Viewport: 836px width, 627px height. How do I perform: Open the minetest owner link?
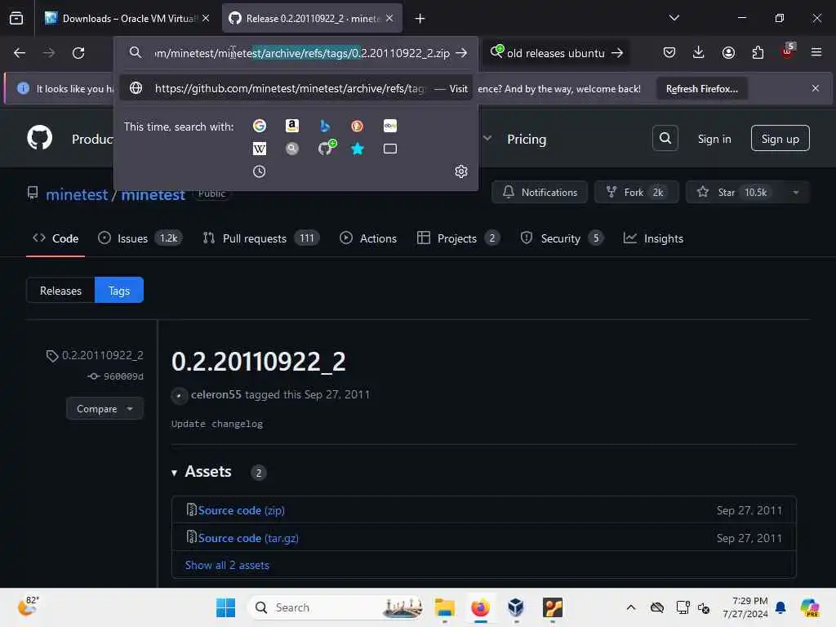point(77,194)
